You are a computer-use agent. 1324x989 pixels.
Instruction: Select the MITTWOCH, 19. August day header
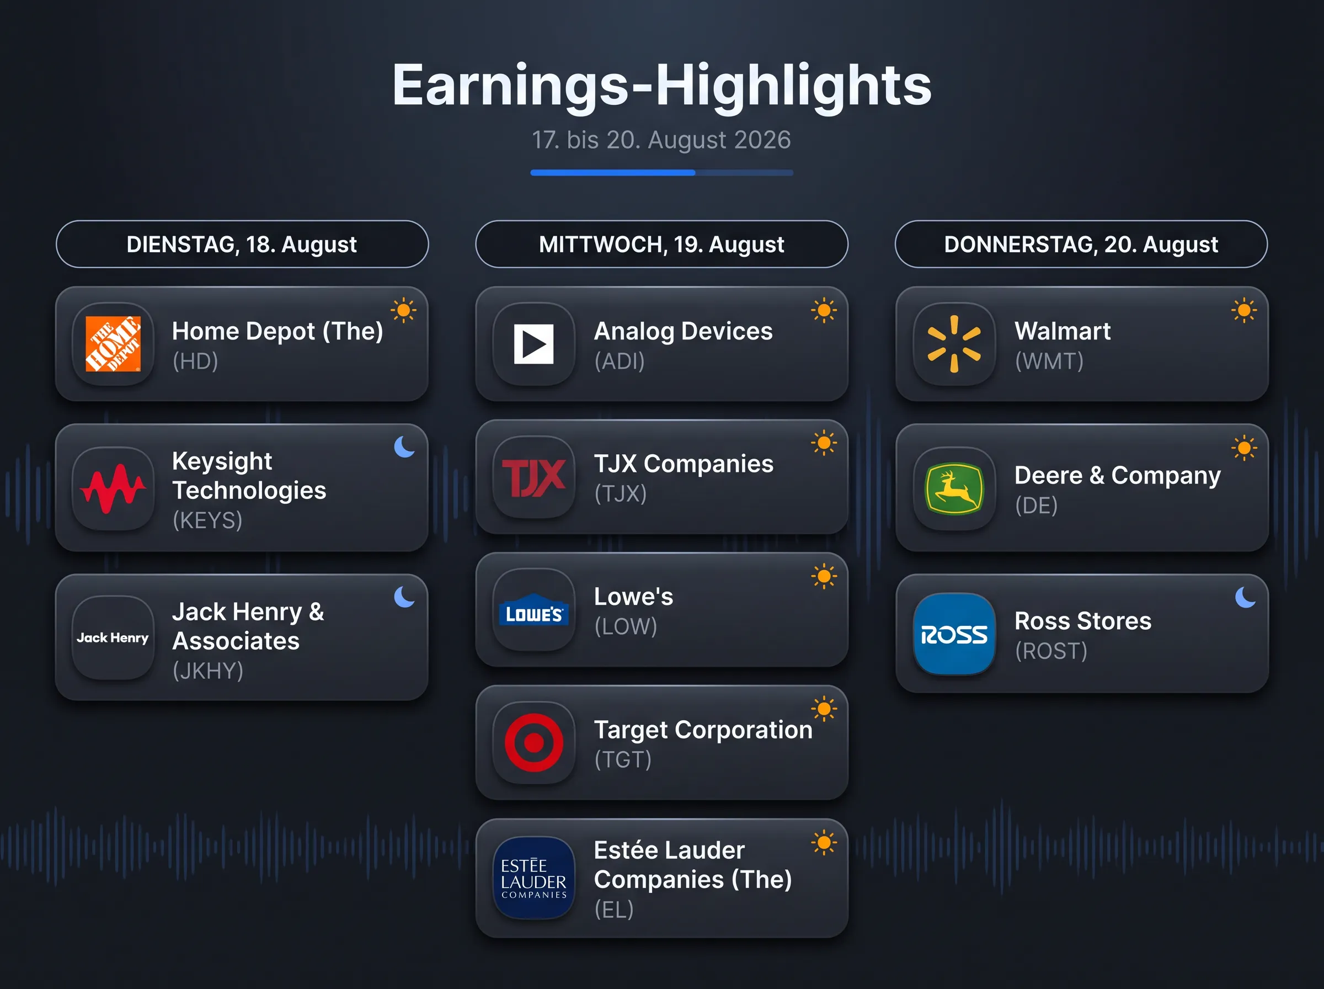click(x=661, y=244)
